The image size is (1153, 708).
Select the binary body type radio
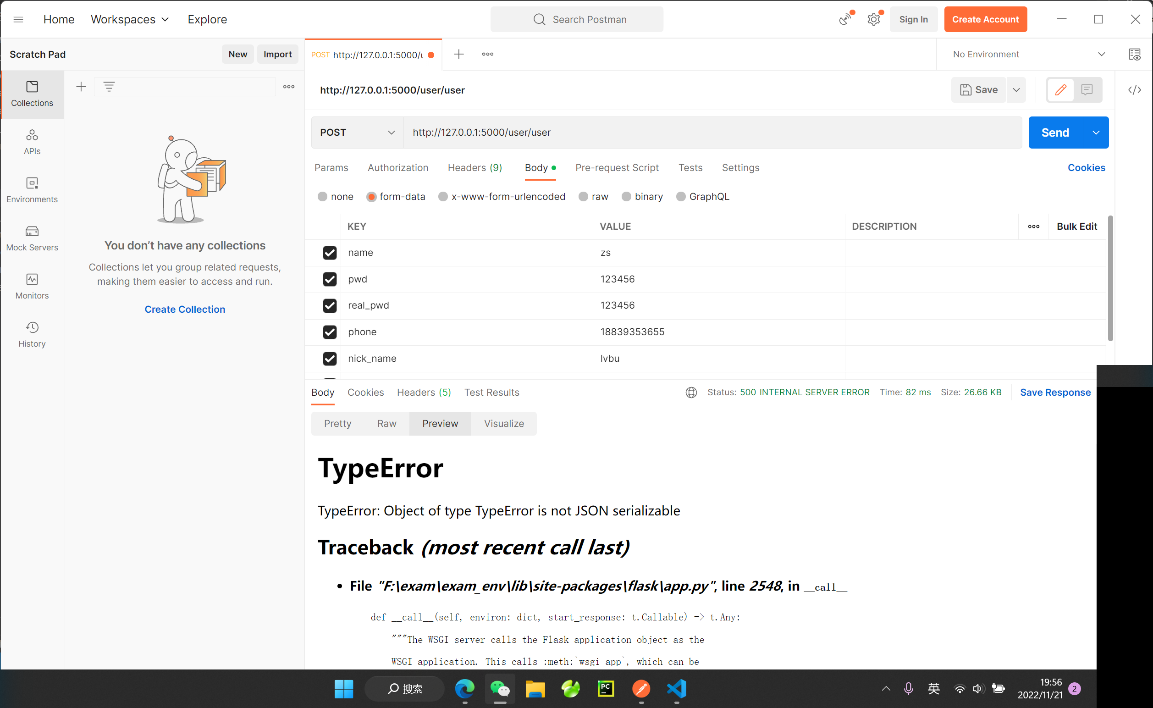click(626, 197)
